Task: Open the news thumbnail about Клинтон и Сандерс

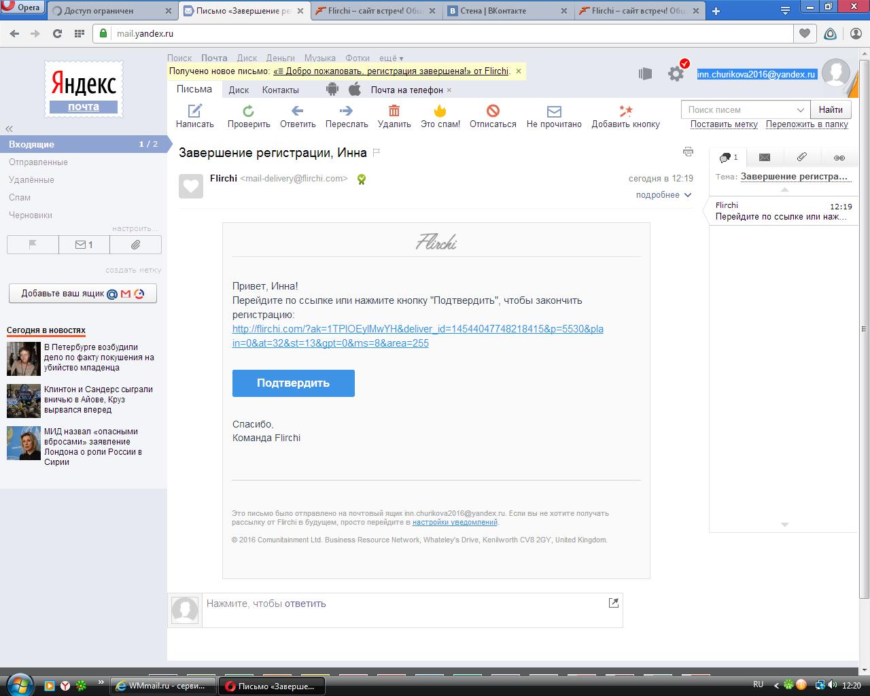Action: coord(24,400)
